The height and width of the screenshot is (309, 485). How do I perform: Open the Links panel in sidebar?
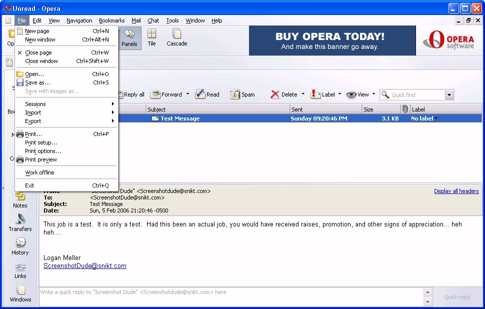pyautogui.click(x=20, y=270)
